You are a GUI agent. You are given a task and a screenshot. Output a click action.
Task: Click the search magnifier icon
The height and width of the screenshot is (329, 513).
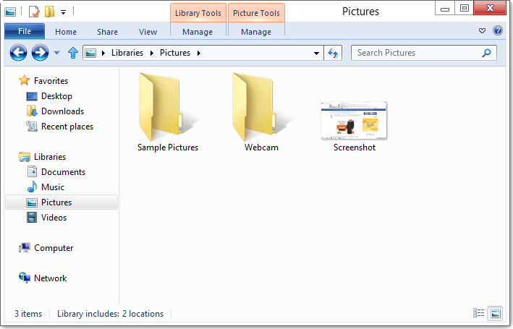(487, 53)
